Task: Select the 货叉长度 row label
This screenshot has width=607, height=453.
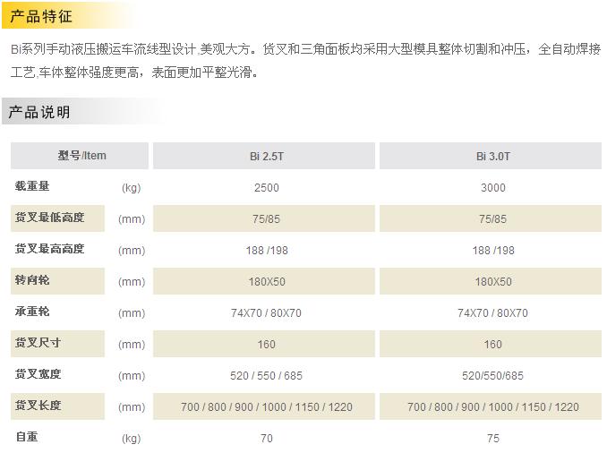Action: click(x=38, y=406)
